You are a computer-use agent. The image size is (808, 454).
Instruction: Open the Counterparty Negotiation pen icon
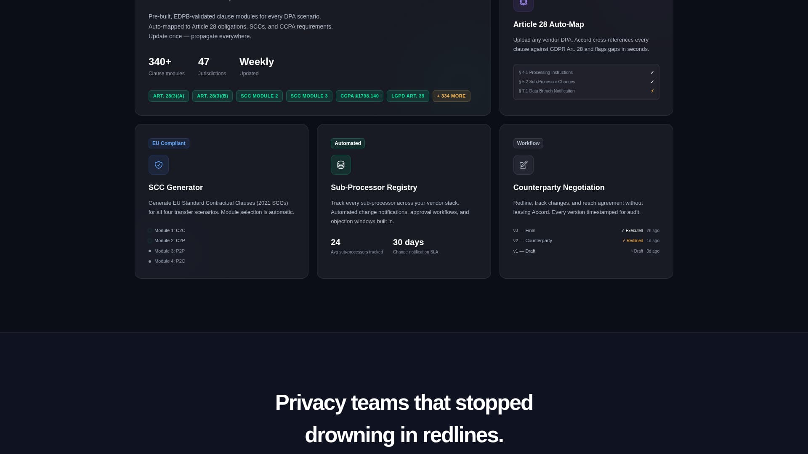pyautogui.click(x=523, y=165)
